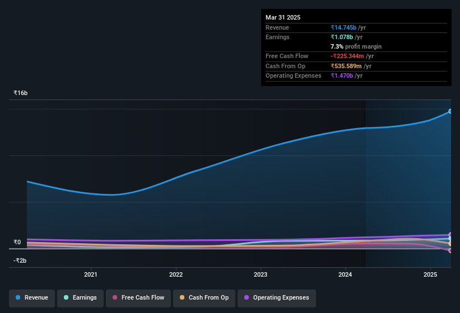Screen dimensions: 460x313
Task: Click the Revenue label in tooltip
Action: (x=277, y=27)
